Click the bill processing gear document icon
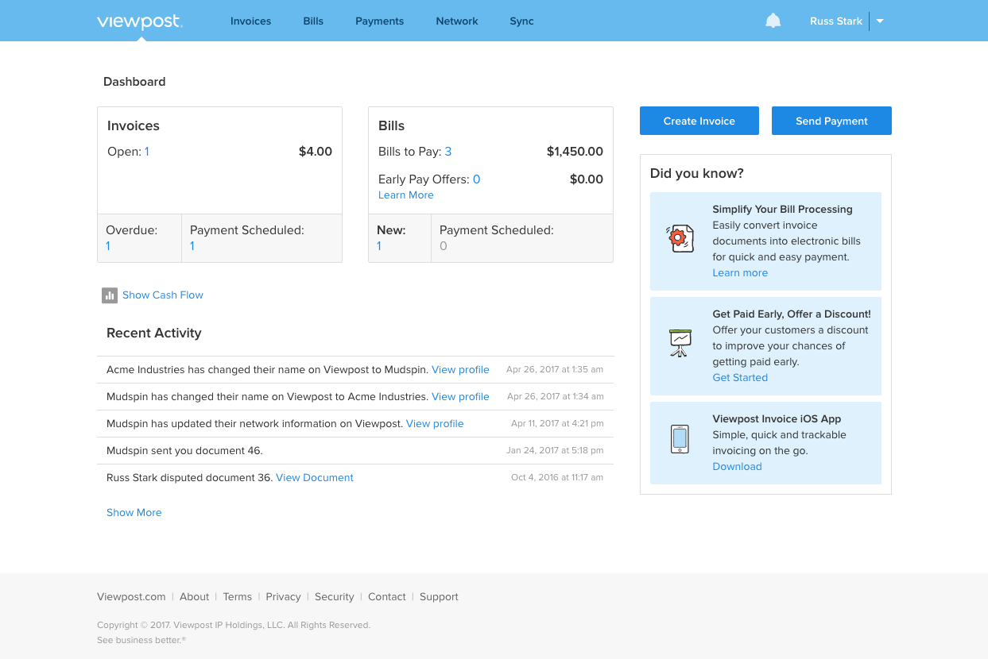The height and width of the screenshot is (659, 988). (680, 238)
